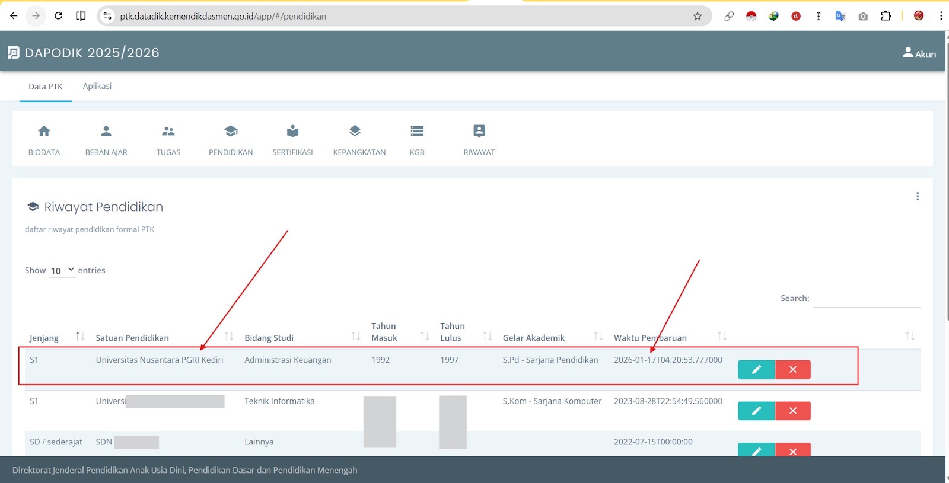This screenshot has height=483, width=949.
Task: Select the S.Pd - Sarjana Pendidikan cell
Action: click(x=550, y=360)
